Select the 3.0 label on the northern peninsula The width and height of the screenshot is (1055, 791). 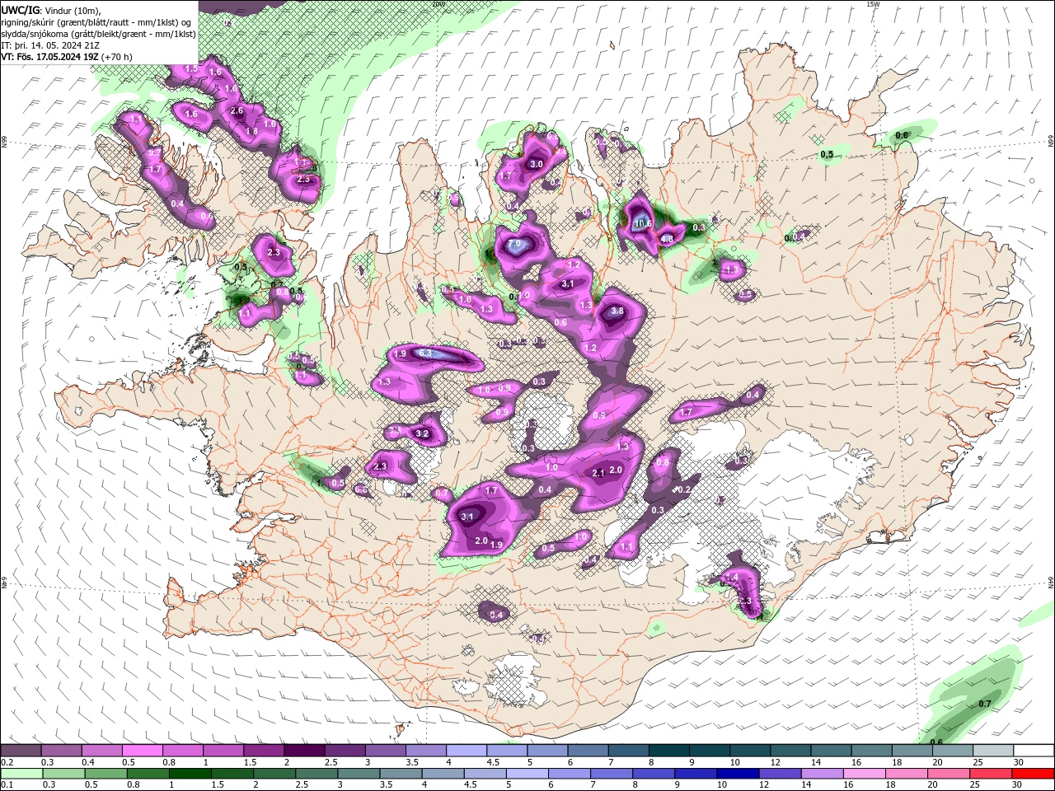[536, 165]
